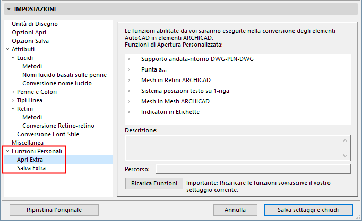This screenshot has height=221, width=362.
Task: Collapse the Funzioni Personali node
Action: point(7,151)
